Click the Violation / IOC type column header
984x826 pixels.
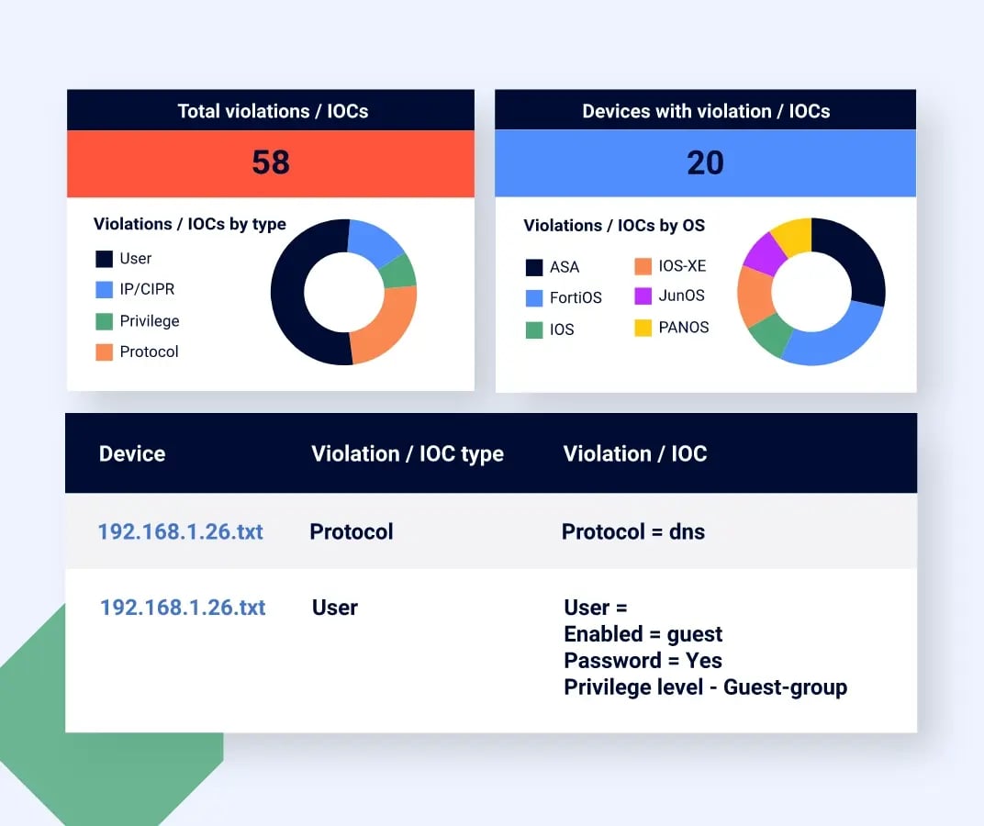(x=408, y=454)
